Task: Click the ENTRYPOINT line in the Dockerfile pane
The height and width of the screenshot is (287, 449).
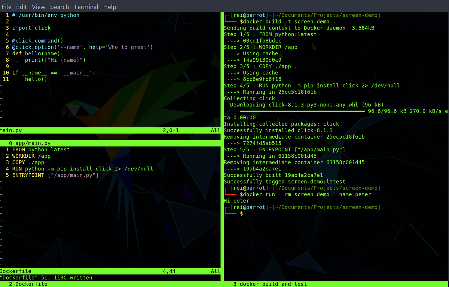Action: pyautogui.click(x=56, y=175)
